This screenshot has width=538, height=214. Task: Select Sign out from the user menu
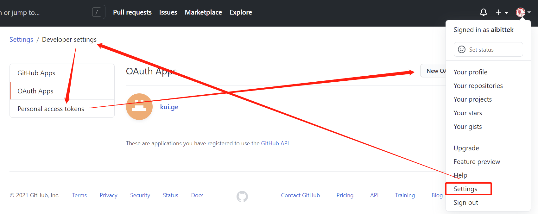click(x=466, y=203)
